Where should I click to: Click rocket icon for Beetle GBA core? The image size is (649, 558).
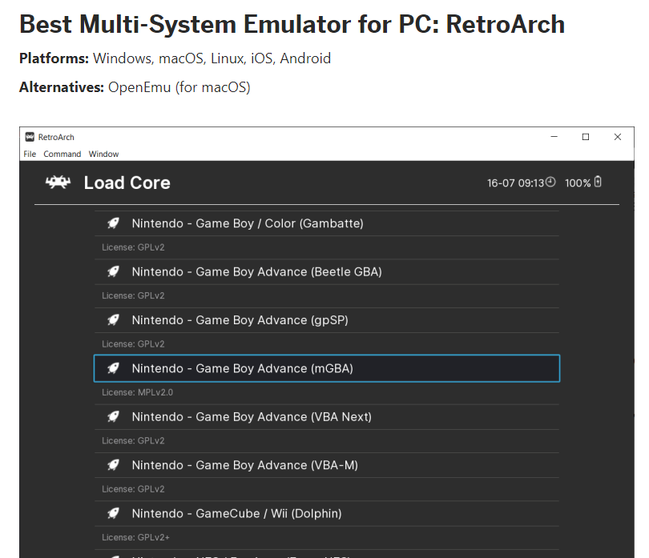pos(113,271)
